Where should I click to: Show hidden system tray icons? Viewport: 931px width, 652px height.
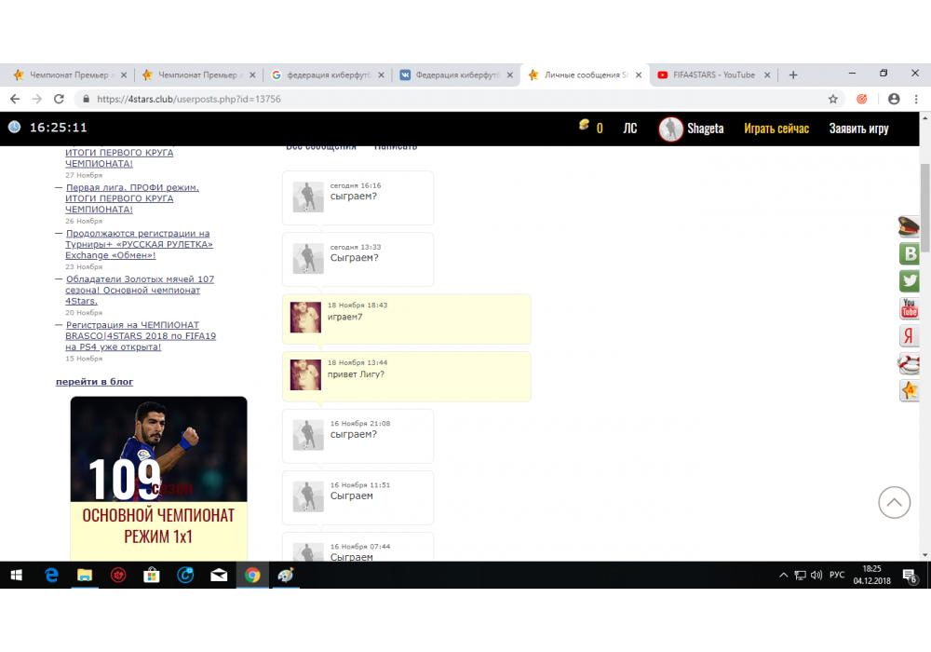(783, 576)
